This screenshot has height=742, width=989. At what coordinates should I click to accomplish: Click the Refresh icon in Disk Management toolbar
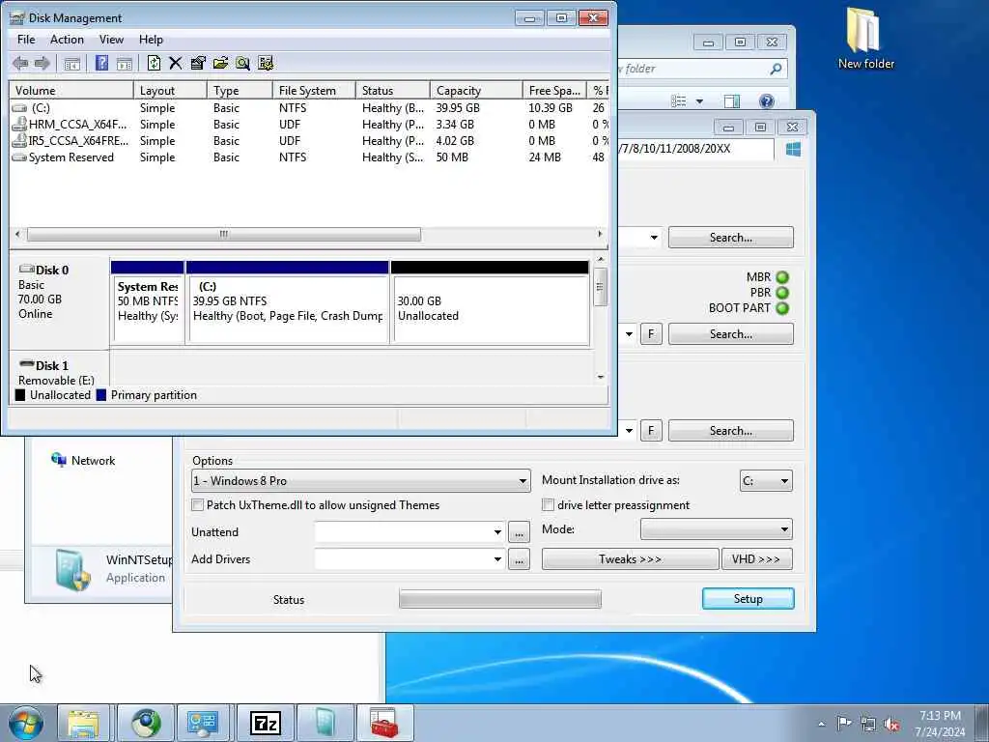[x=154, y=63]
